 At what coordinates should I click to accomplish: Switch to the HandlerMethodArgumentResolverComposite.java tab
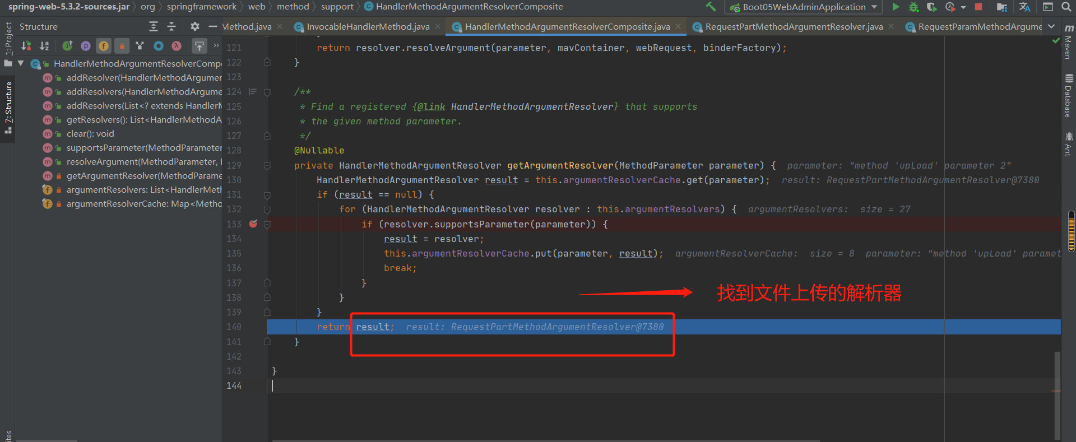tap(567, 26)
